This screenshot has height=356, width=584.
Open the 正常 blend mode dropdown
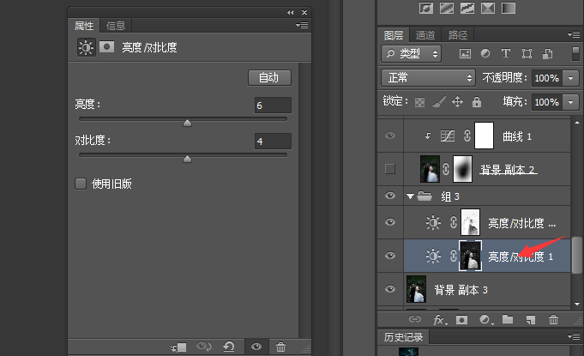(428, 78)
